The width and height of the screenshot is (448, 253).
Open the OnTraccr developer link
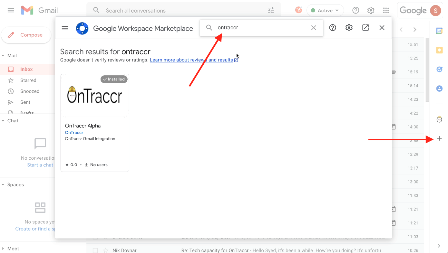(74, 132)
